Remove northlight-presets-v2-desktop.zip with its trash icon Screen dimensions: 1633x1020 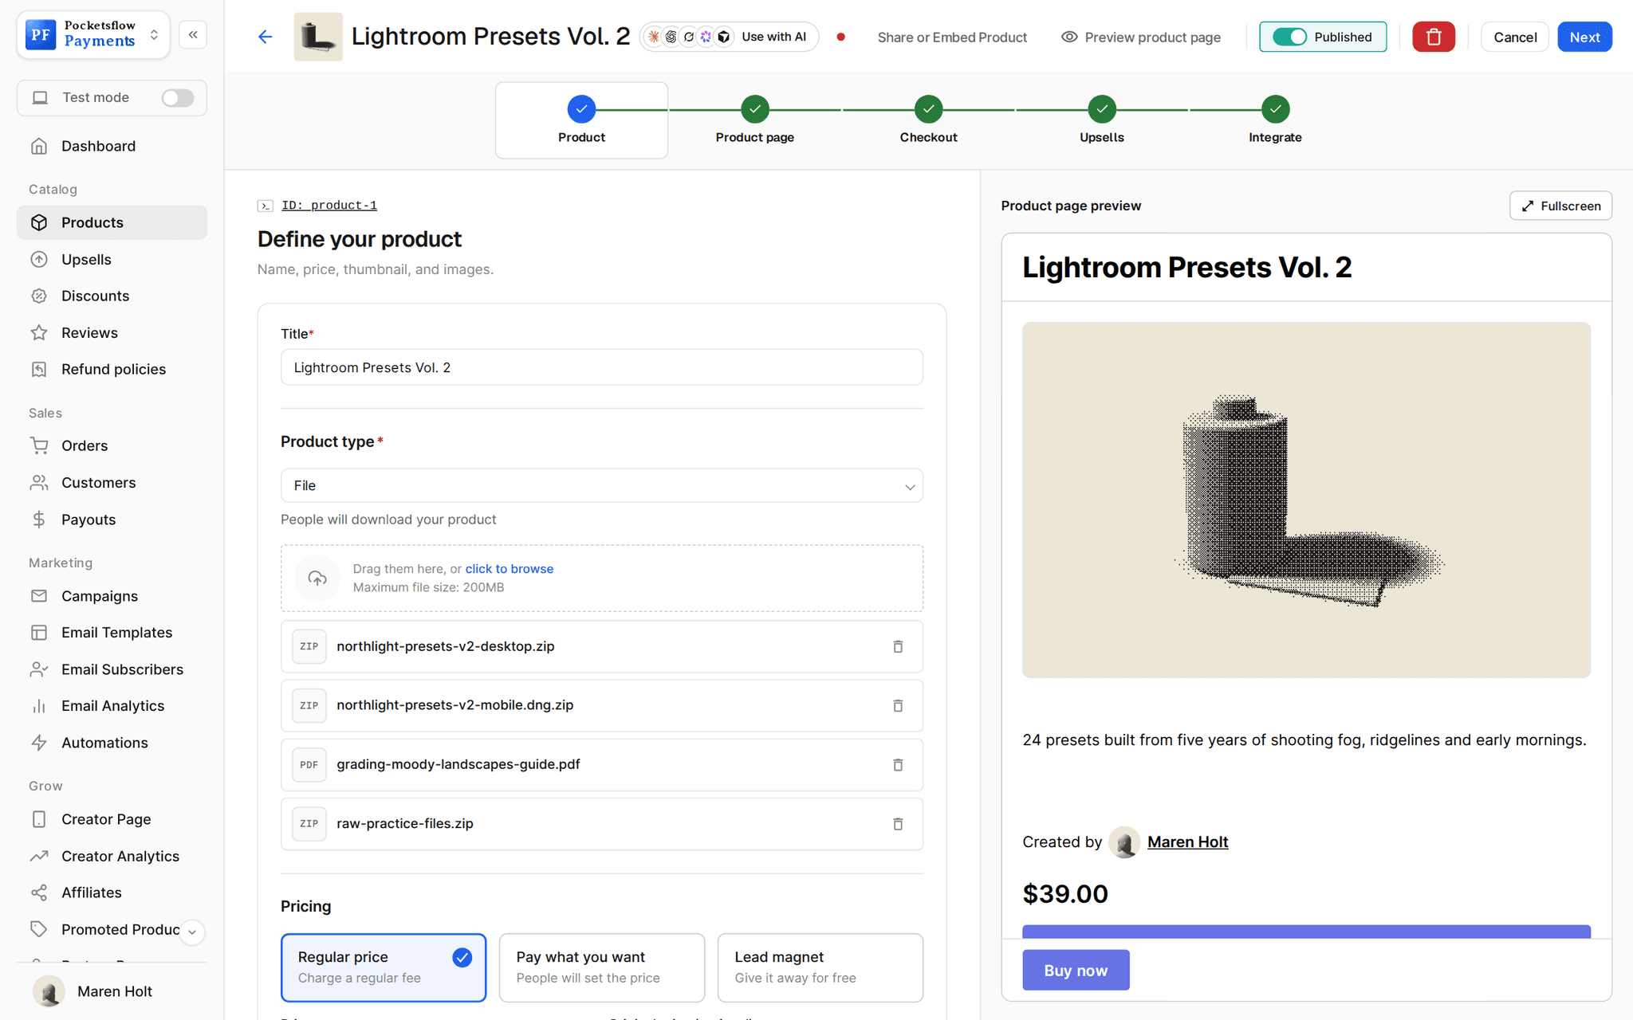click(898, 646)
